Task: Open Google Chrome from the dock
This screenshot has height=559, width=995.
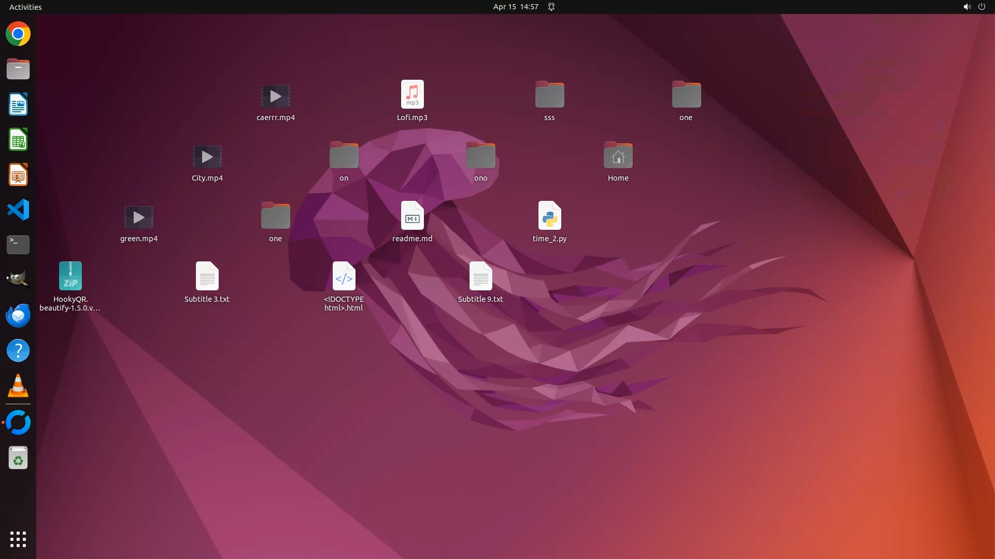Action: [18, 34]
